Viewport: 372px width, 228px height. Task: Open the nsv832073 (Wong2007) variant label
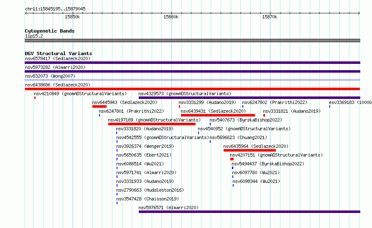pos(50,76)
